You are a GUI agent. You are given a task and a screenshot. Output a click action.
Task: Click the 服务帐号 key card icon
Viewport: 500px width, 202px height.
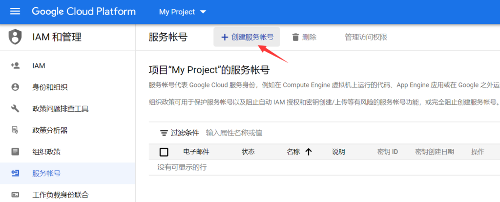[x=15, y=173]
